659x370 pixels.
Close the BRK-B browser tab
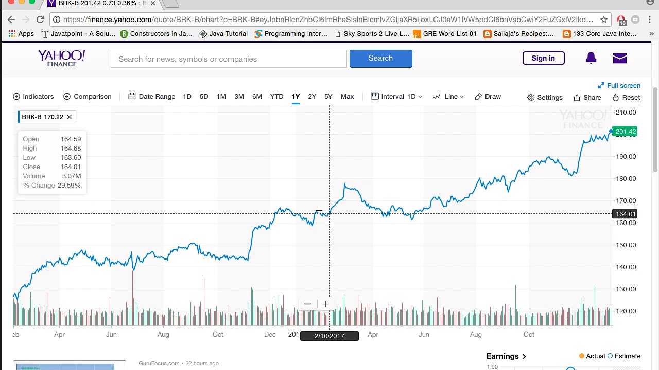click(x=153, y=3)
